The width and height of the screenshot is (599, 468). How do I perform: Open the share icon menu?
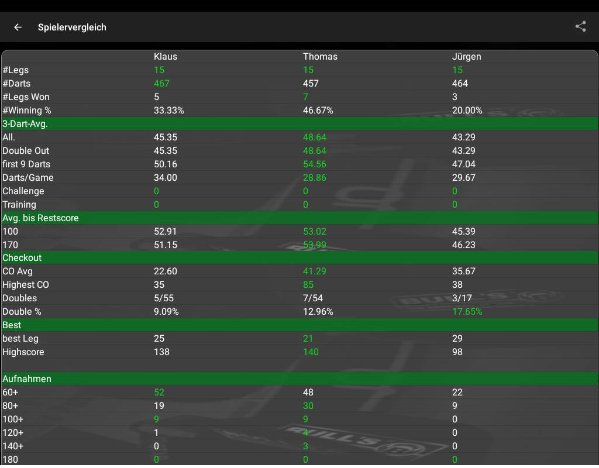coord(580,26)
